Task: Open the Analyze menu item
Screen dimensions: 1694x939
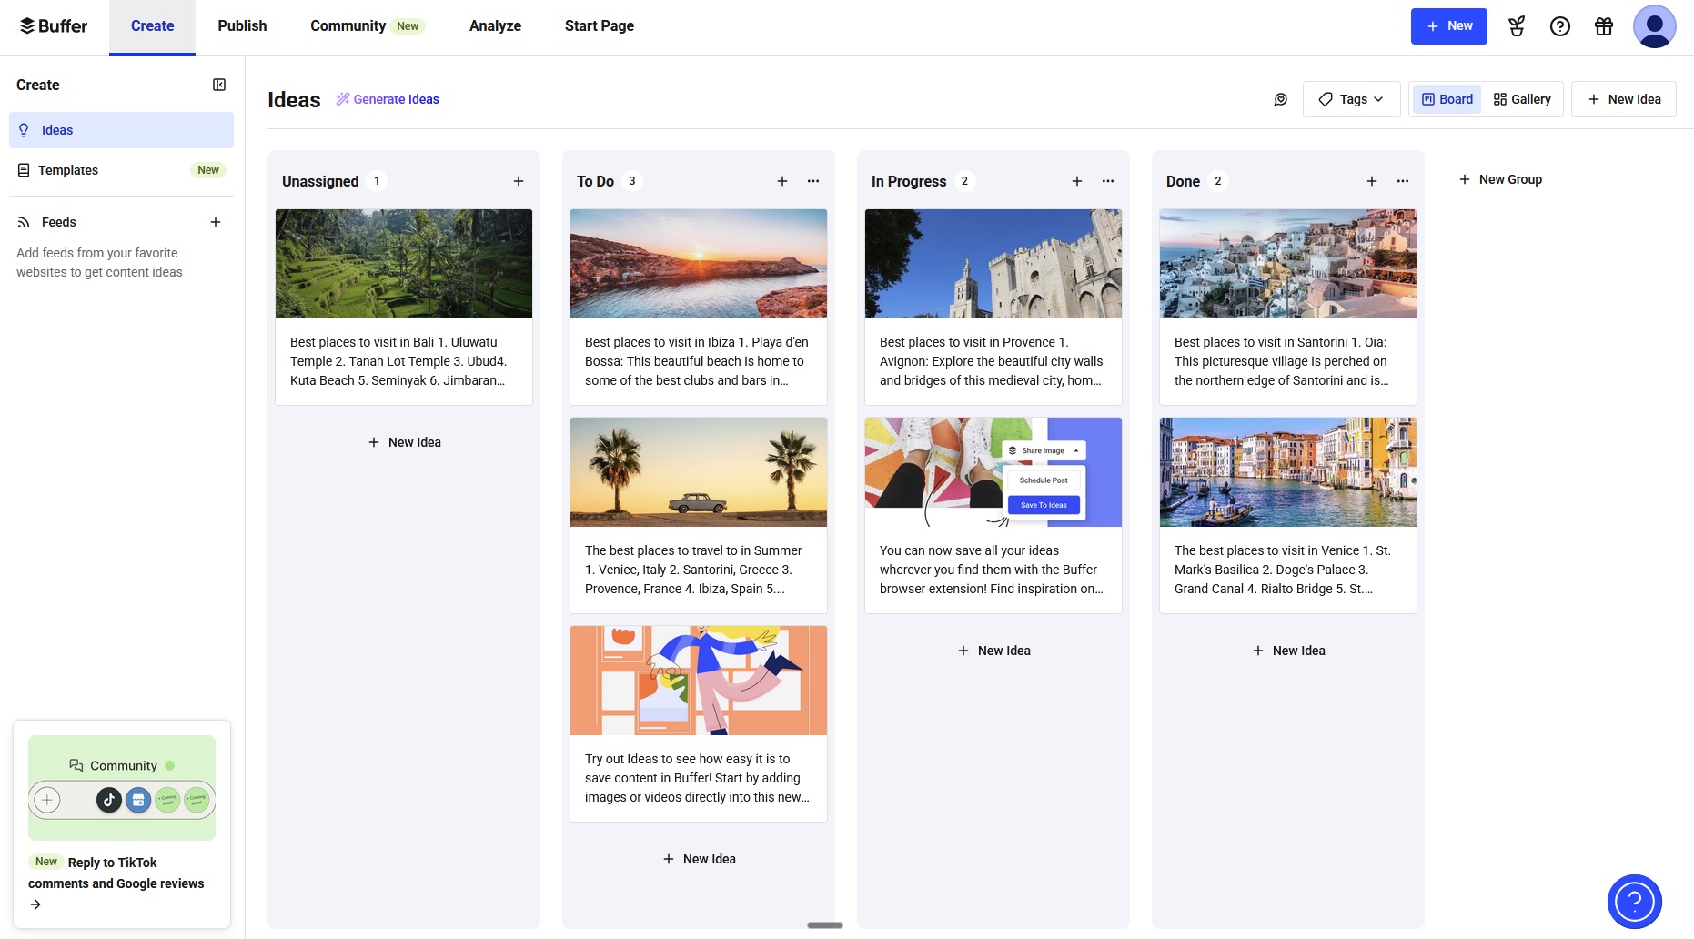Action: click(495, 25)
